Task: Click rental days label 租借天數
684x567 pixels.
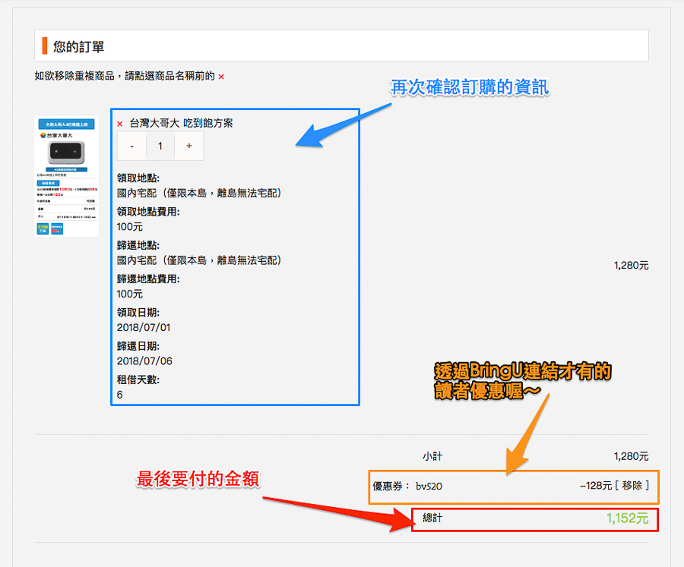Action: point(138,380)
